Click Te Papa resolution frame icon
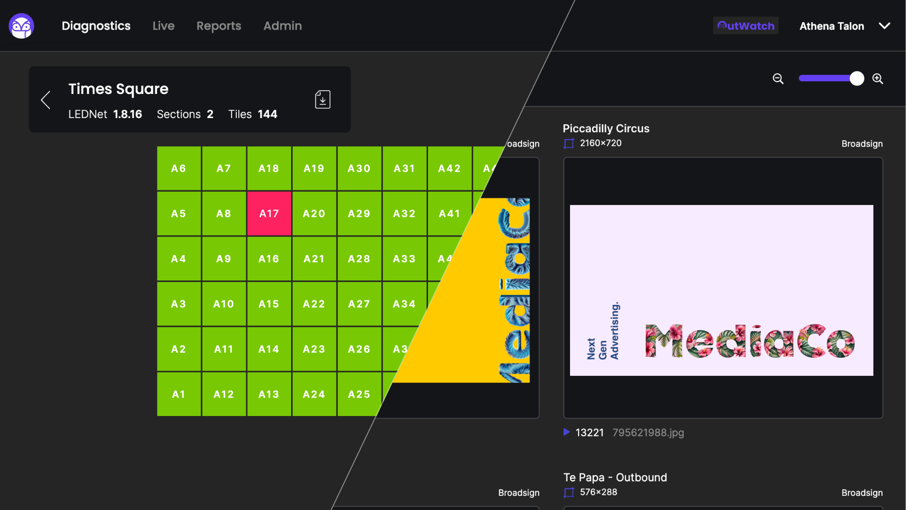Image resolution: width=906 pixels, height=510 pixels. coord(569,493)
